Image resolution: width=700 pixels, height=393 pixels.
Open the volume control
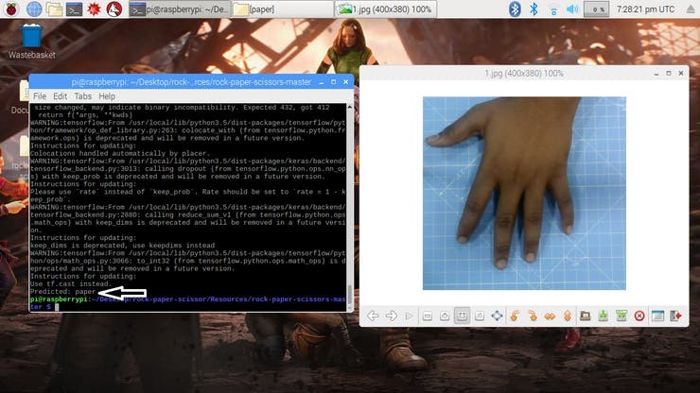pyautogui.click(x=572, y=9)
